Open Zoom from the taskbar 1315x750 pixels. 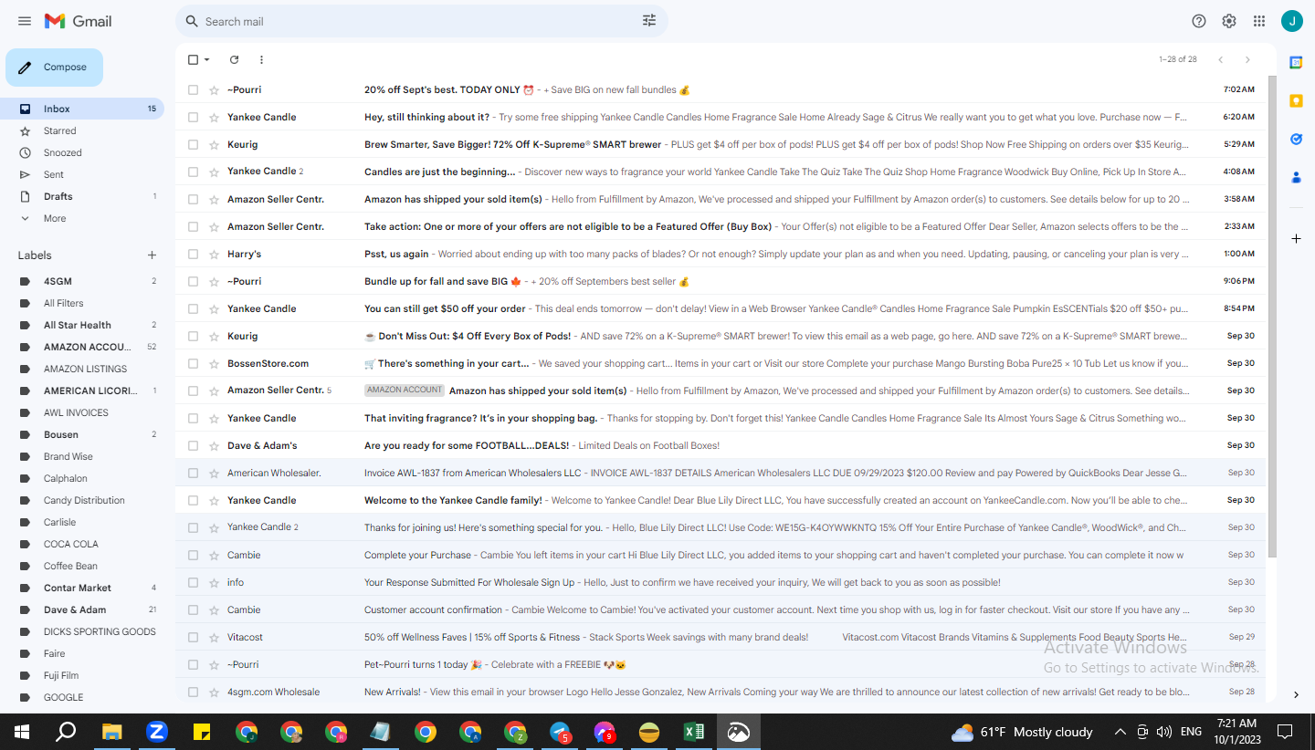coord(156,732)
